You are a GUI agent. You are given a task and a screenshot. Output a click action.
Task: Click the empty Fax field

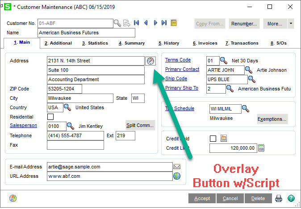75,145
